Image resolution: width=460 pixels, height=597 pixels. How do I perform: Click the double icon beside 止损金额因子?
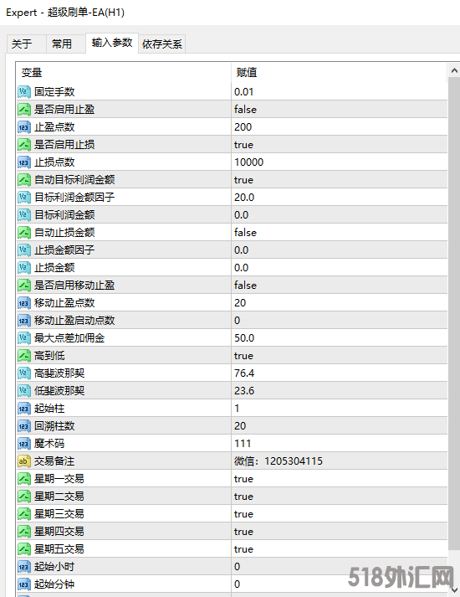point(24,250)
